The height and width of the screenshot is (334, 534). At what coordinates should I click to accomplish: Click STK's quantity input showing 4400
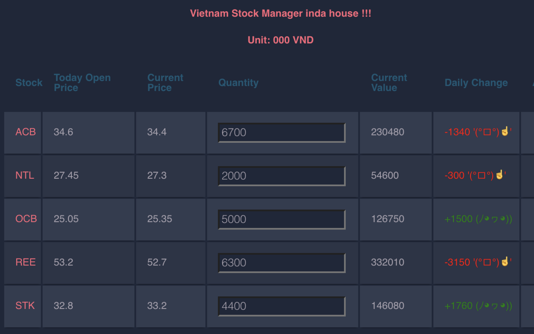click(282, 306)
